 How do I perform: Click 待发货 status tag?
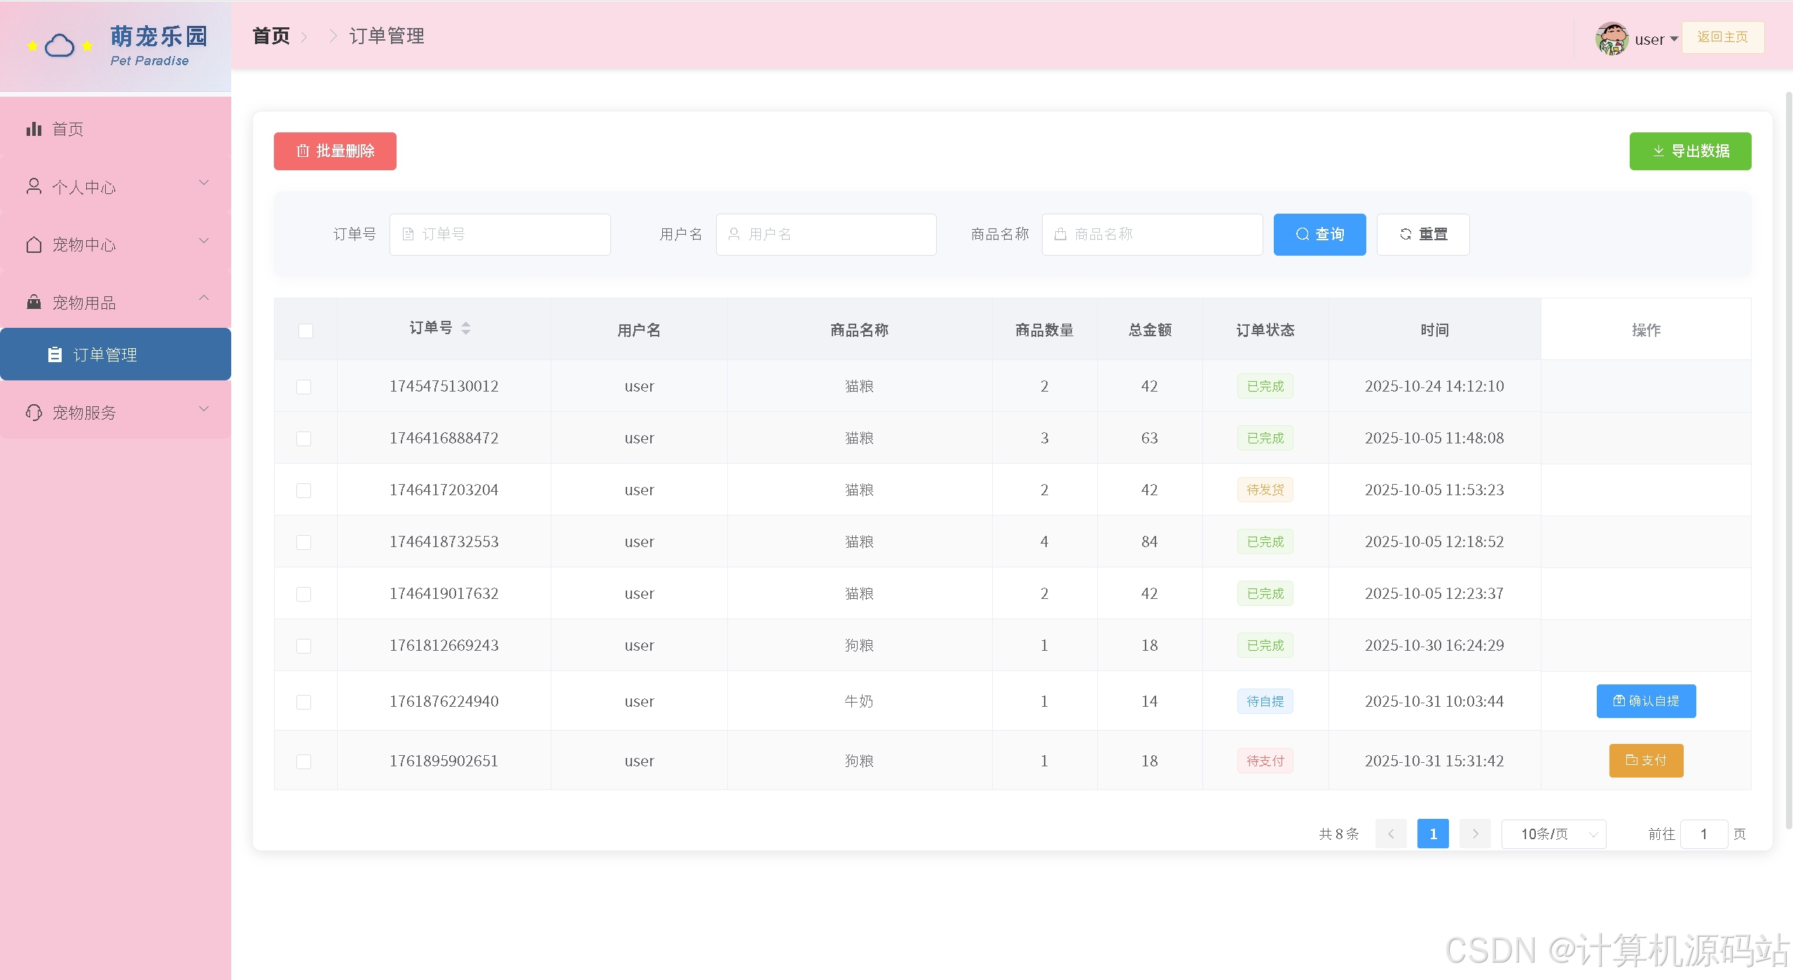tap(1265, 490)
